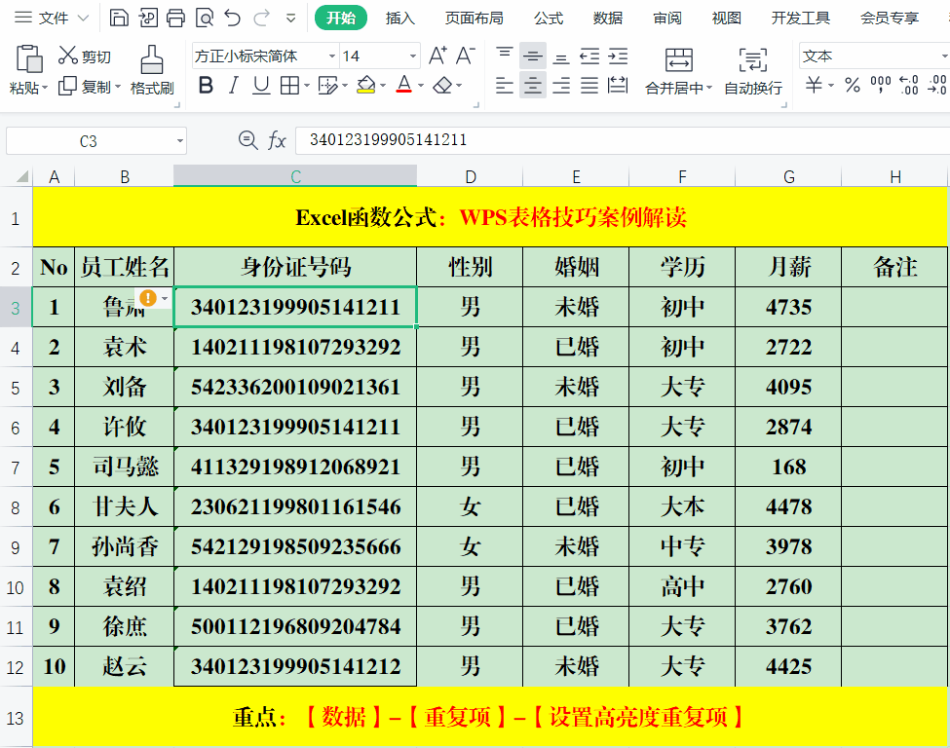
Task: Click the percent style icon
Action: click(x=853, y=86)
